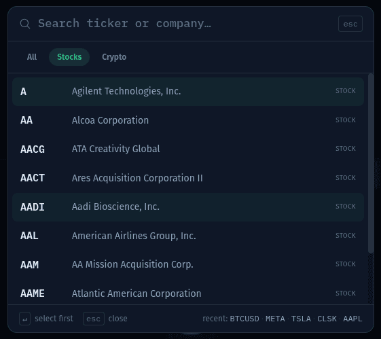Open recent ticker TSLA
The image size is (381, 339).
pyautogui.click(x=301, y=319)
